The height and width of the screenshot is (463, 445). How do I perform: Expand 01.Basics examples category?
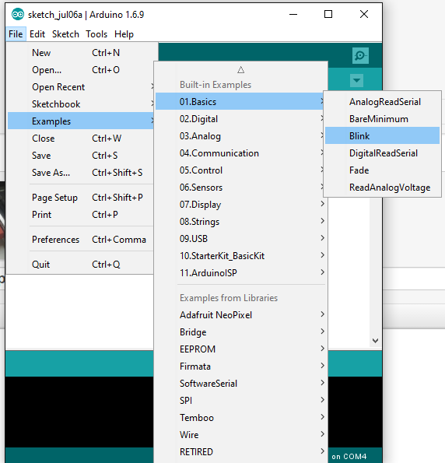coord(240,101)
